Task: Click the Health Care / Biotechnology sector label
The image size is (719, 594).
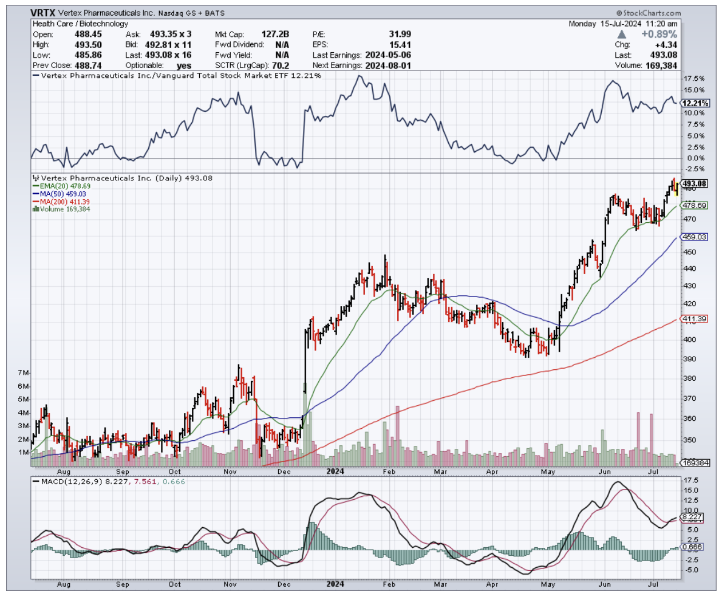Action: (80, 24)
